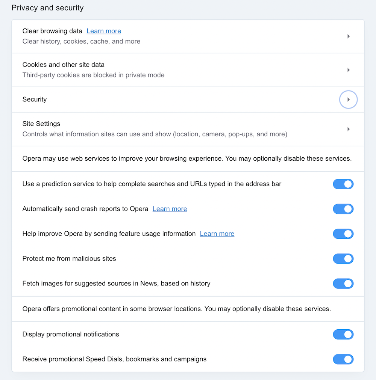Expand the Cookies and other site data section
The width and height of the screenshot is (376, 380).
pos(348,70)
